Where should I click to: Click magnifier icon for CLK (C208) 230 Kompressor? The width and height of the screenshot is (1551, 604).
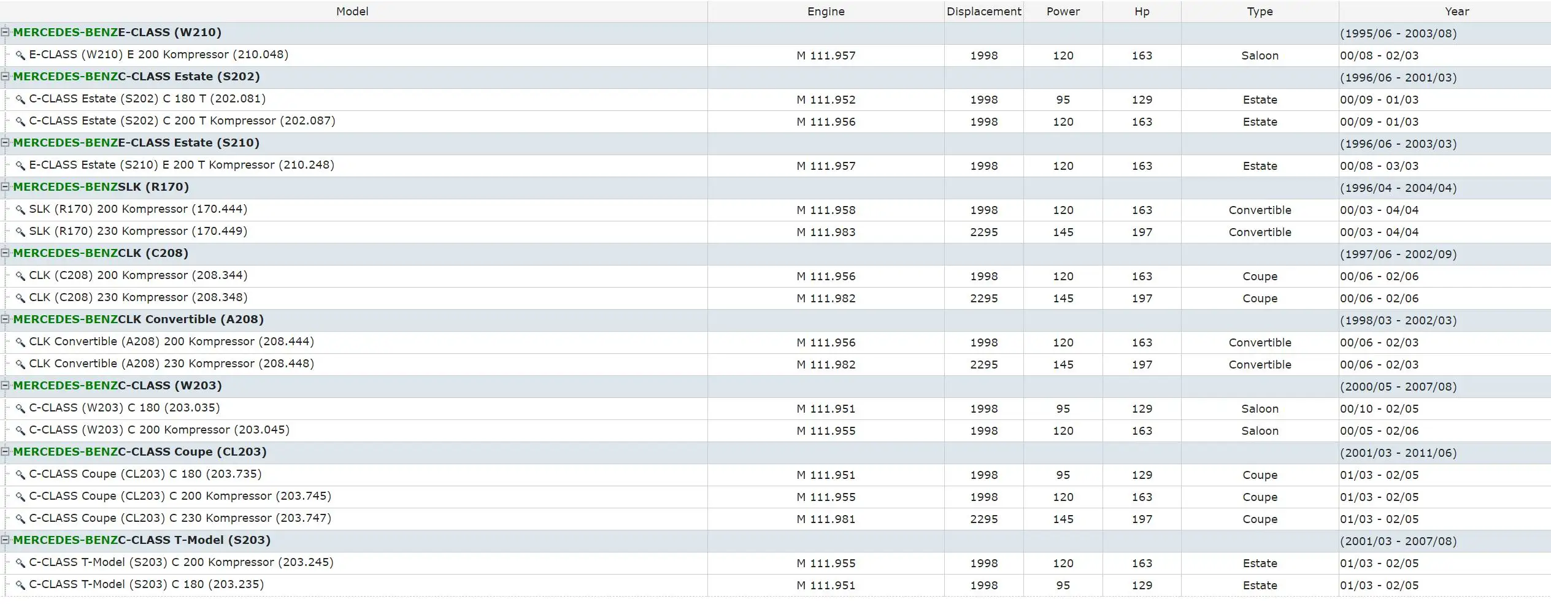tap(20, 298)
